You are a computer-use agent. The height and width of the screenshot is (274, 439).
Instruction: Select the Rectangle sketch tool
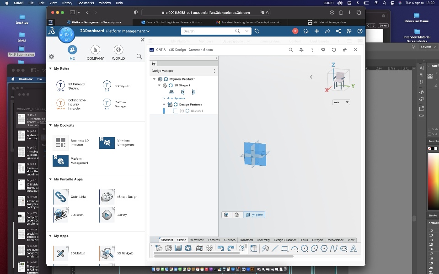[x=285, y=248]
